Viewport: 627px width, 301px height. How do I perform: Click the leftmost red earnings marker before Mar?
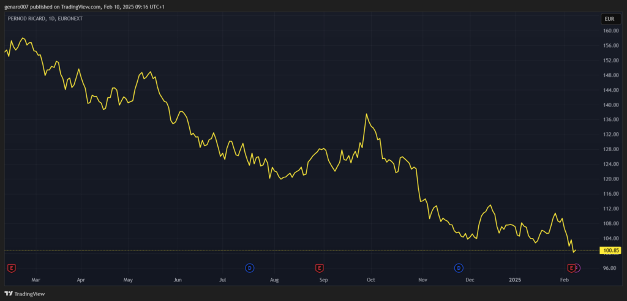click(x=11, y=268)
